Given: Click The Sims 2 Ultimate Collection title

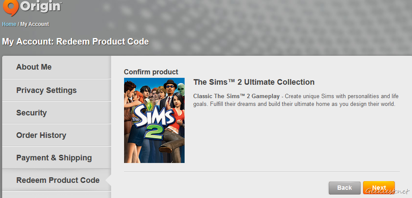Looking at the screenshot, I should [x=254, y=82].
